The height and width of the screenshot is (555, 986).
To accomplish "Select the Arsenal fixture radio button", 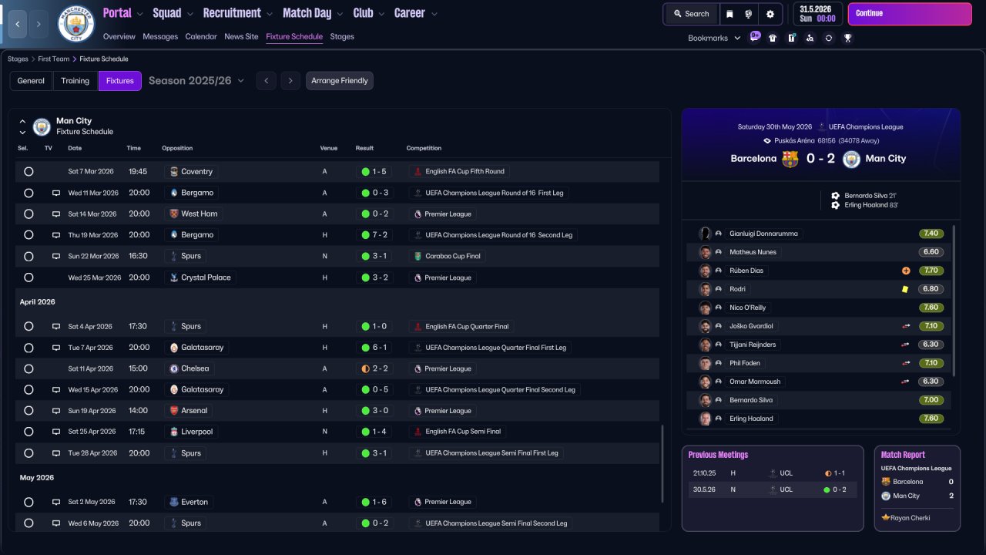I will (x=29, y=411).
